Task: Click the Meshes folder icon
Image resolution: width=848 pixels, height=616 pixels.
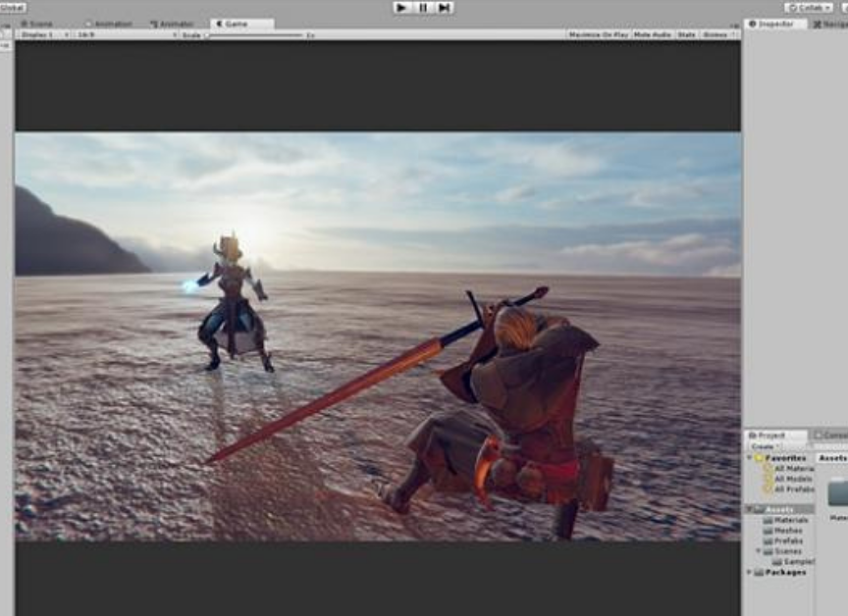Action: (x=768, y=531)
